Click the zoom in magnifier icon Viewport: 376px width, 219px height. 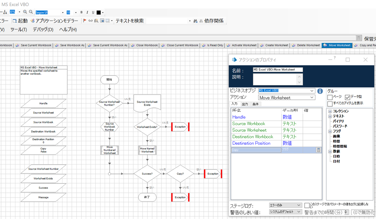pos(25,12)
